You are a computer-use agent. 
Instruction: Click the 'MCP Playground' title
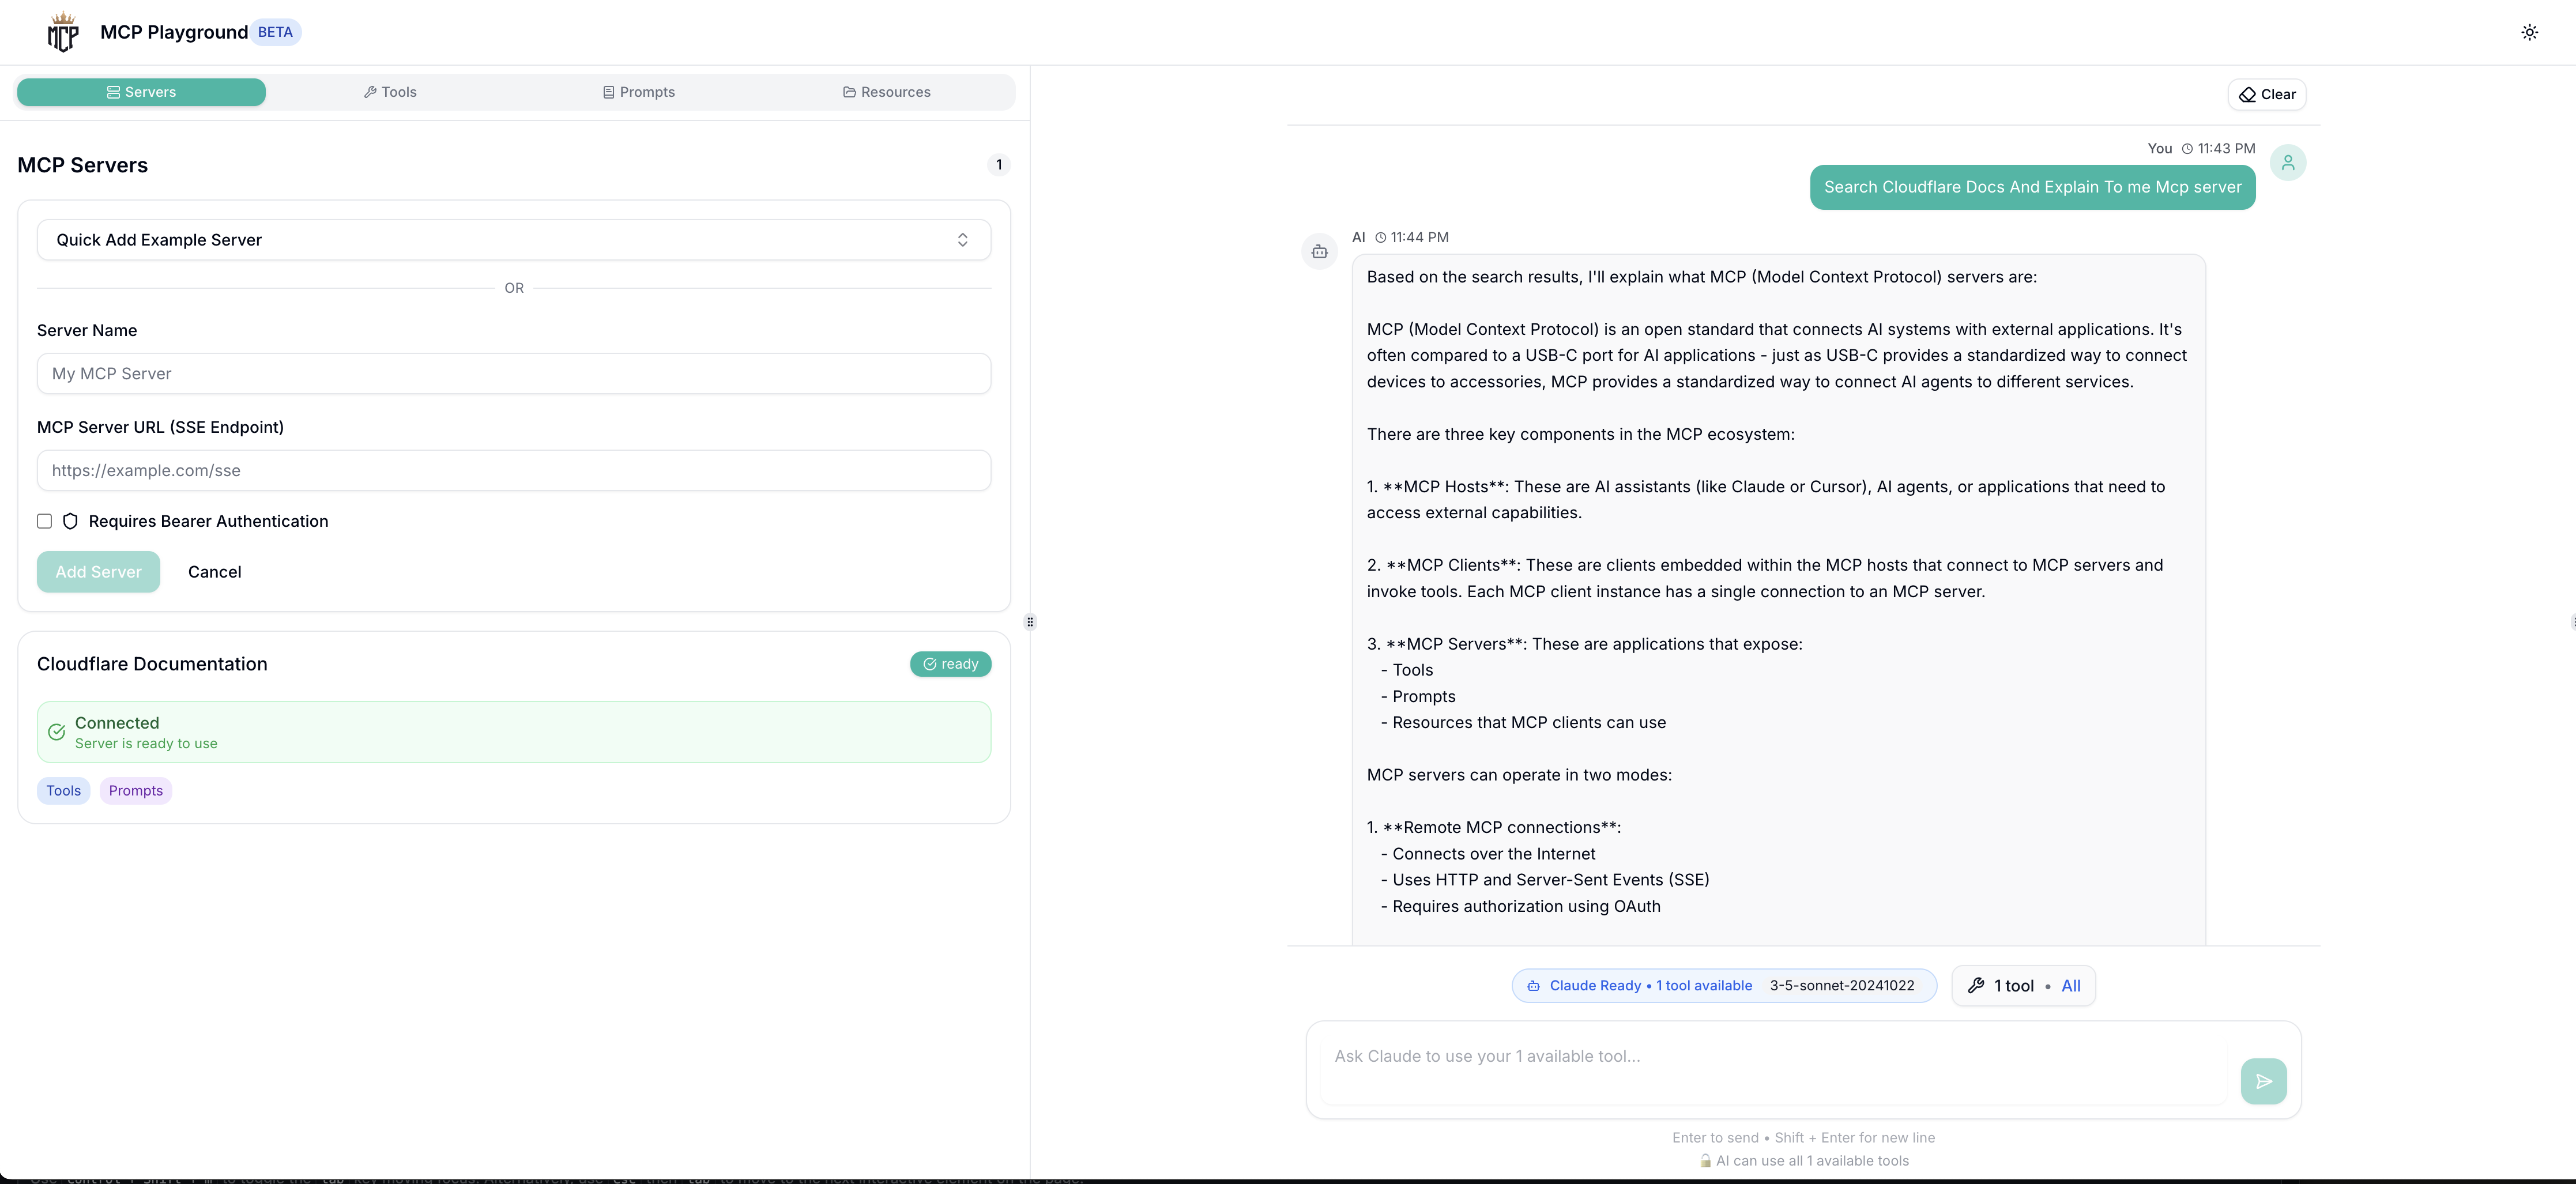pyautogui.click(x=174, y=32)
